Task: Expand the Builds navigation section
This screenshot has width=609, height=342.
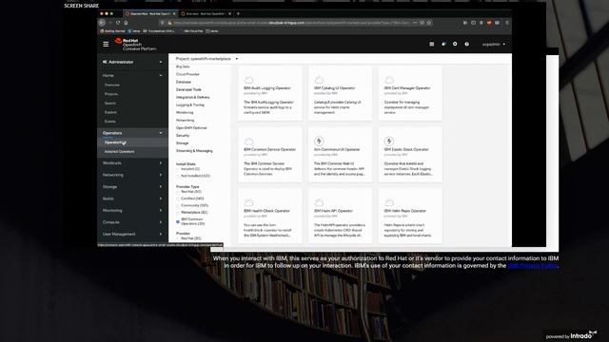Action: 132,199
